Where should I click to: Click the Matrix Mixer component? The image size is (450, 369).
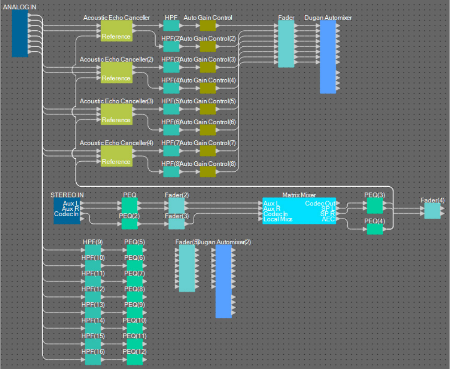[x=299, y=211]
